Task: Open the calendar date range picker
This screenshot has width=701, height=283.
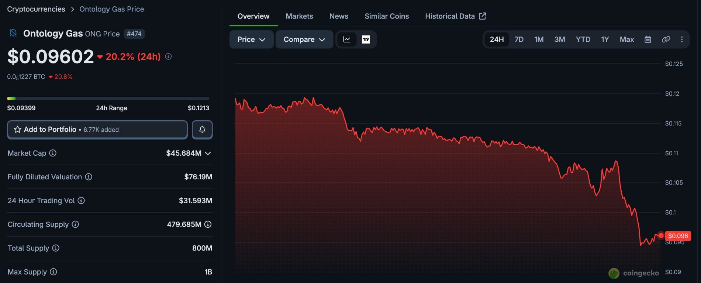Action: coord(648,39)
